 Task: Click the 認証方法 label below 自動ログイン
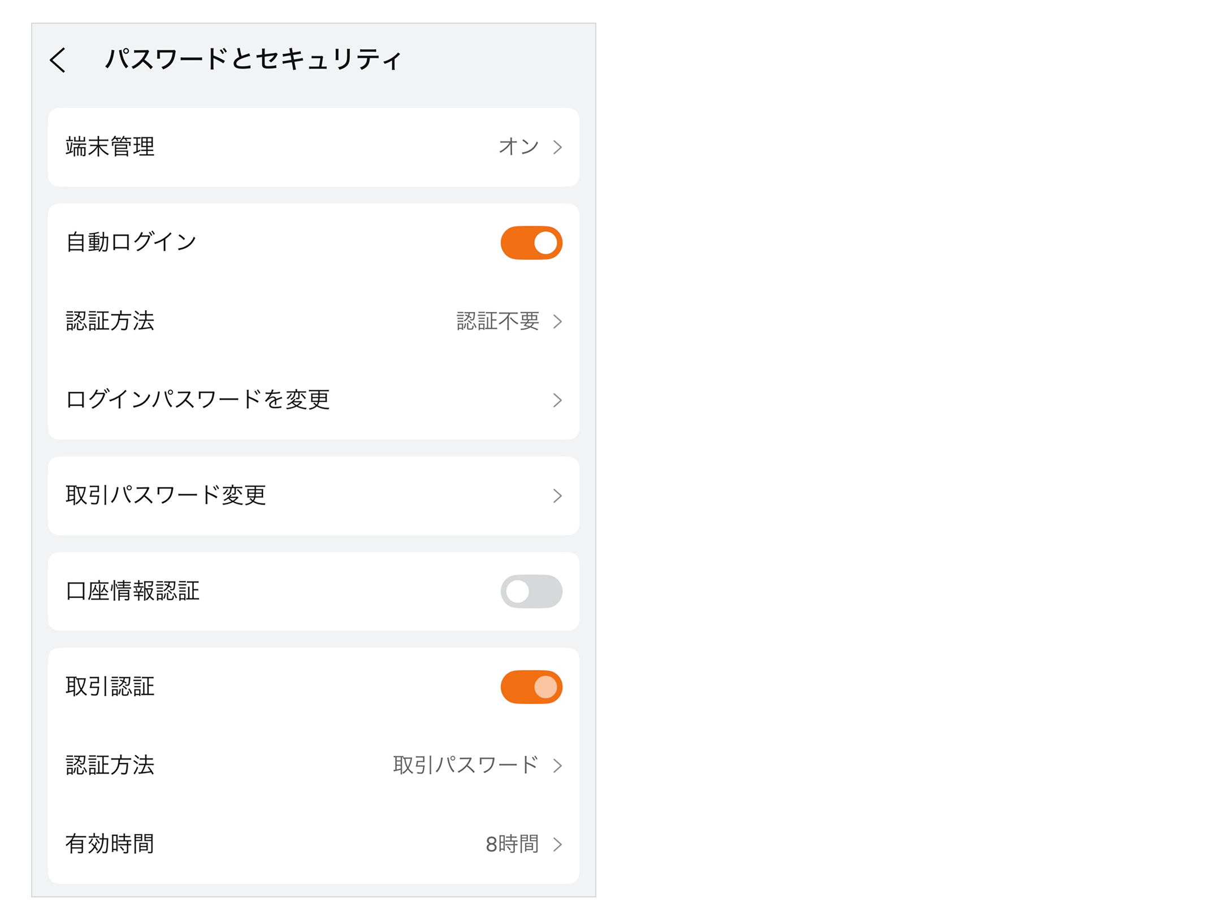tap(110, 322)
